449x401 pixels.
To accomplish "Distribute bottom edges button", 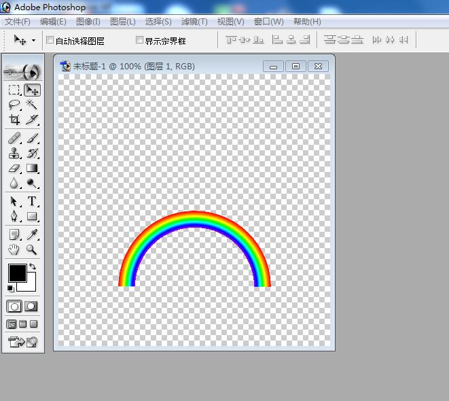I will point(357,39).
